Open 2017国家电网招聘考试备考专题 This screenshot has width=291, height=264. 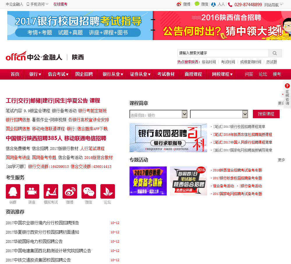coord(237,194)
